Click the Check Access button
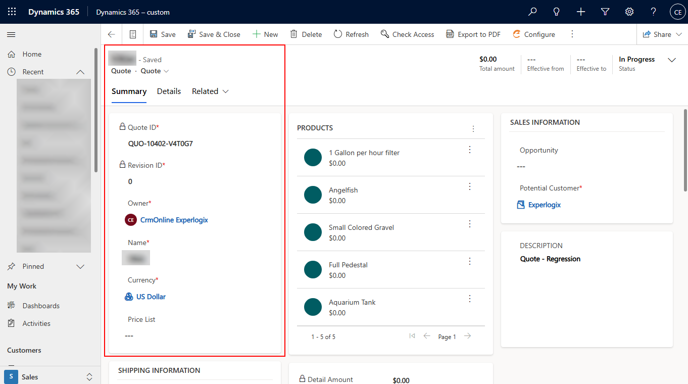688x384 pixels. click(x=407, y=34)
